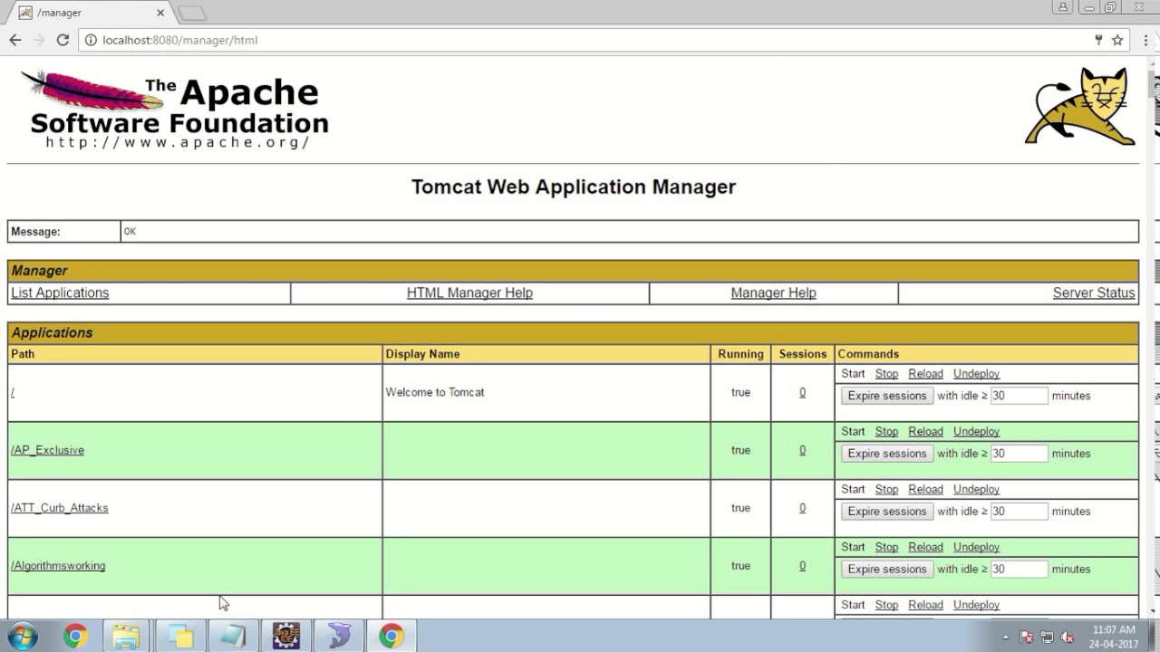The height and width of the screenshot is (652, 1160).
Task: Click the browser reload page icon
Action: pos(63,40)
